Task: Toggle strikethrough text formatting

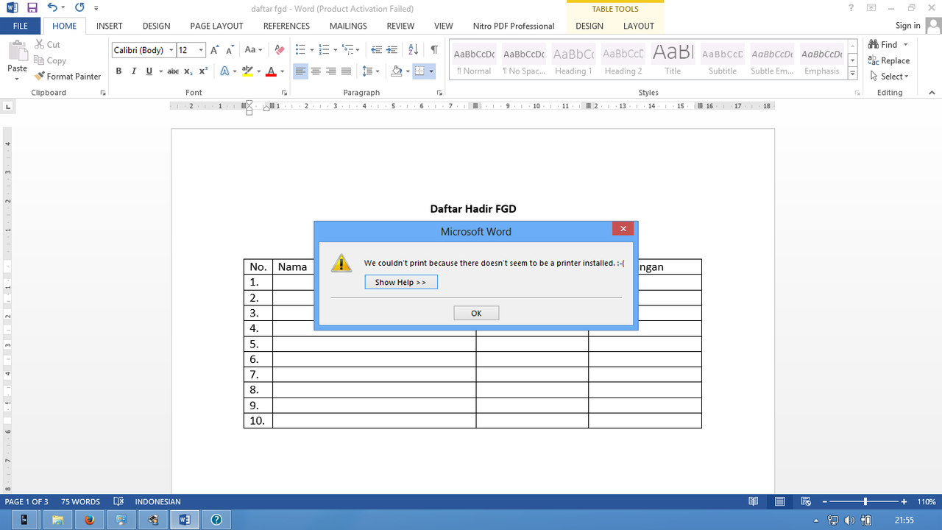Action: 173,71
